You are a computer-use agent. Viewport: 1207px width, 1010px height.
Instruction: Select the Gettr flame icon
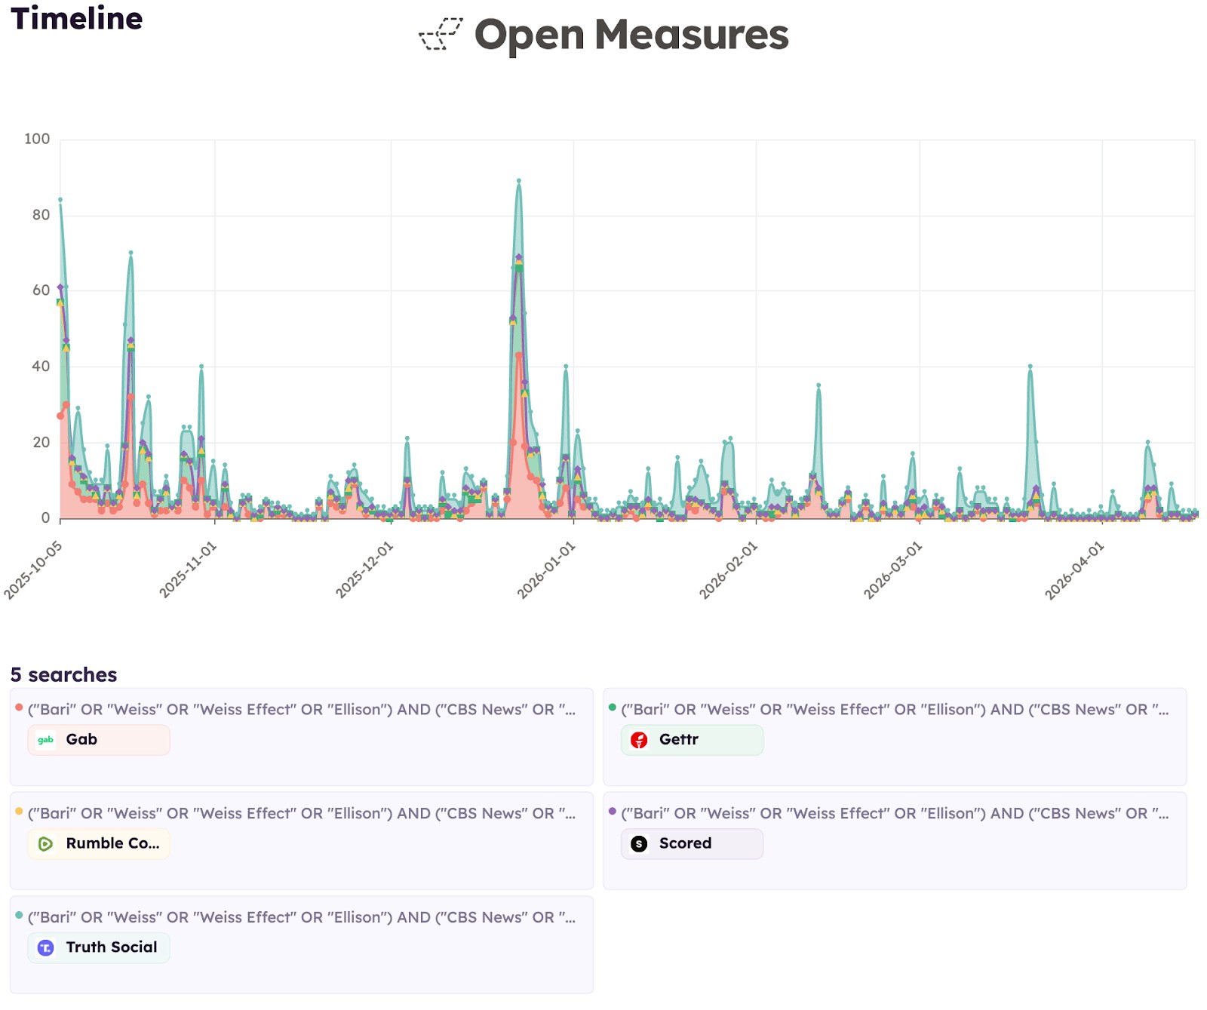tap(638, 740)
